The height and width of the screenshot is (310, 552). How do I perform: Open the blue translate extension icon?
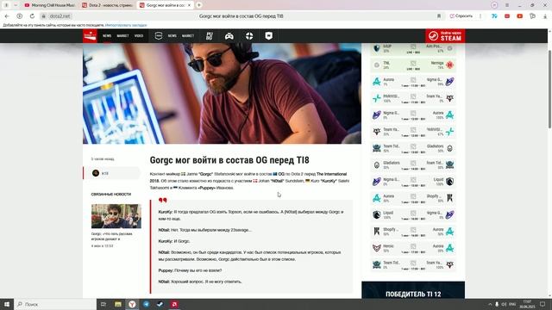coord(494,16)
